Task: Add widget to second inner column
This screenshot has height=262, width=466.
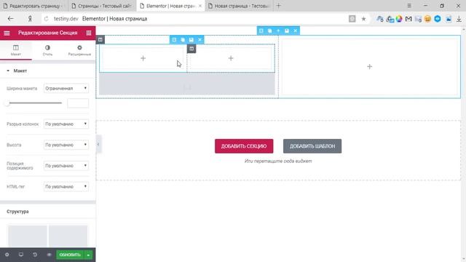Action: [231, 58]
